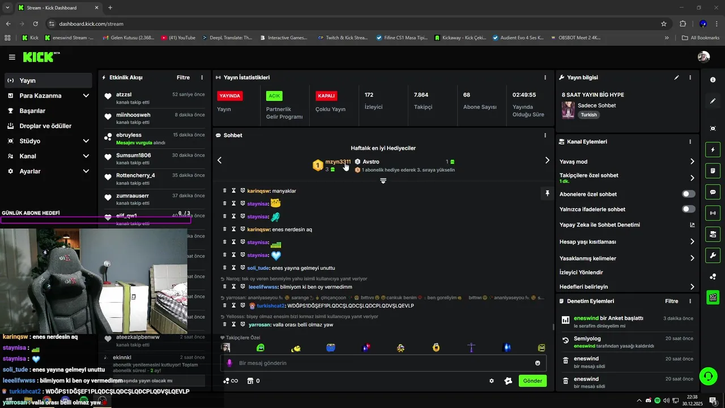This screenshot has width=725, height=408.
Task: Open the YouTube bookmark
Action: click(x=178, y=38)
